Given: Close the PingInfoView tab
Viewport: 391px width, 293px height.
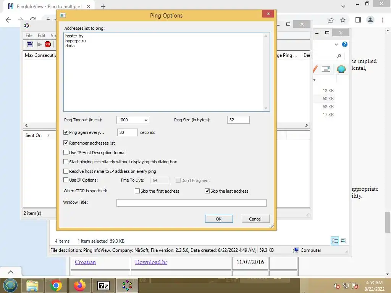Looking at the screenshot, I should pos(88,6).
